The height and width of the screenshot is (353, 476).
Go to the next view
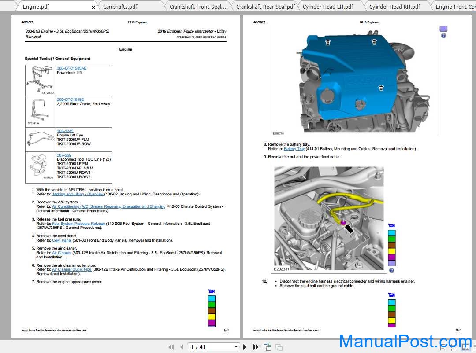pos(279,347)
